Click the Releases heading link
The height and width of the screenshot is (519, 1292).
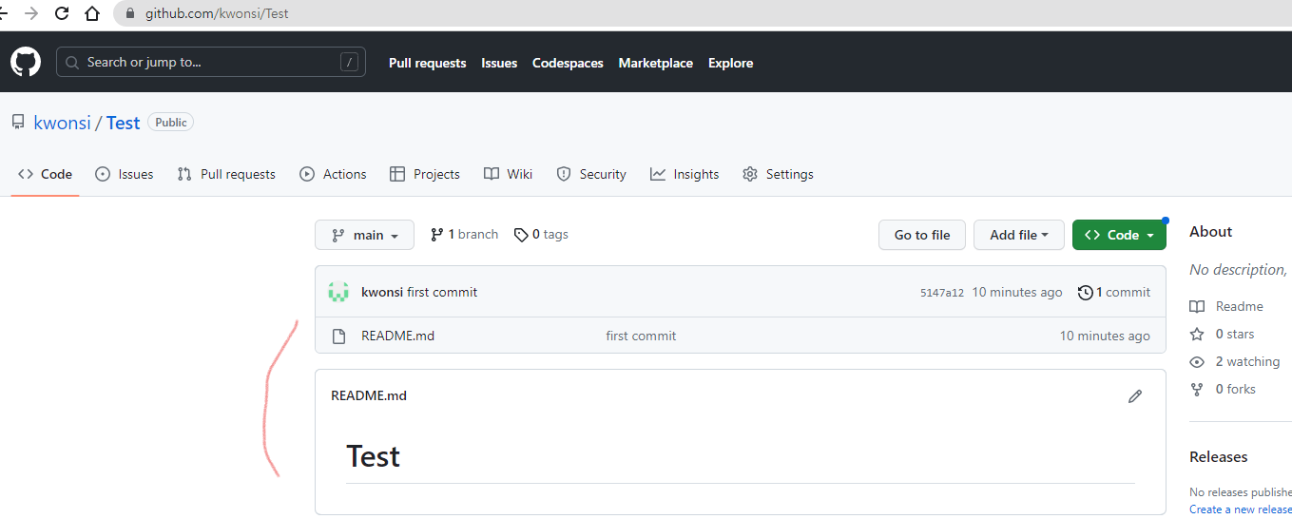click(x=1218, y=457)
